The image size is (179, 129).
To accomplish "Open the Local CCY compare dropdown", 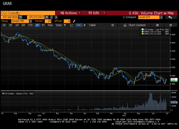I will 161,17.
